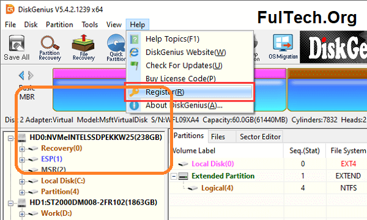Expand the Recovery(0) partition node
The image size is (367, 220).
[x=22, y=149]
